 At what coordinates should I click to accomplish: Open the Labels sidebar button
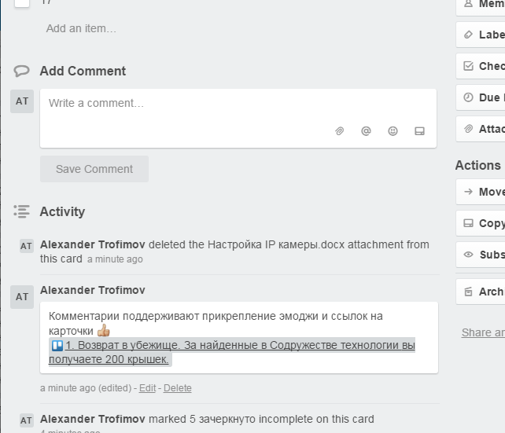pyautogui.click(x=481, y=35)
